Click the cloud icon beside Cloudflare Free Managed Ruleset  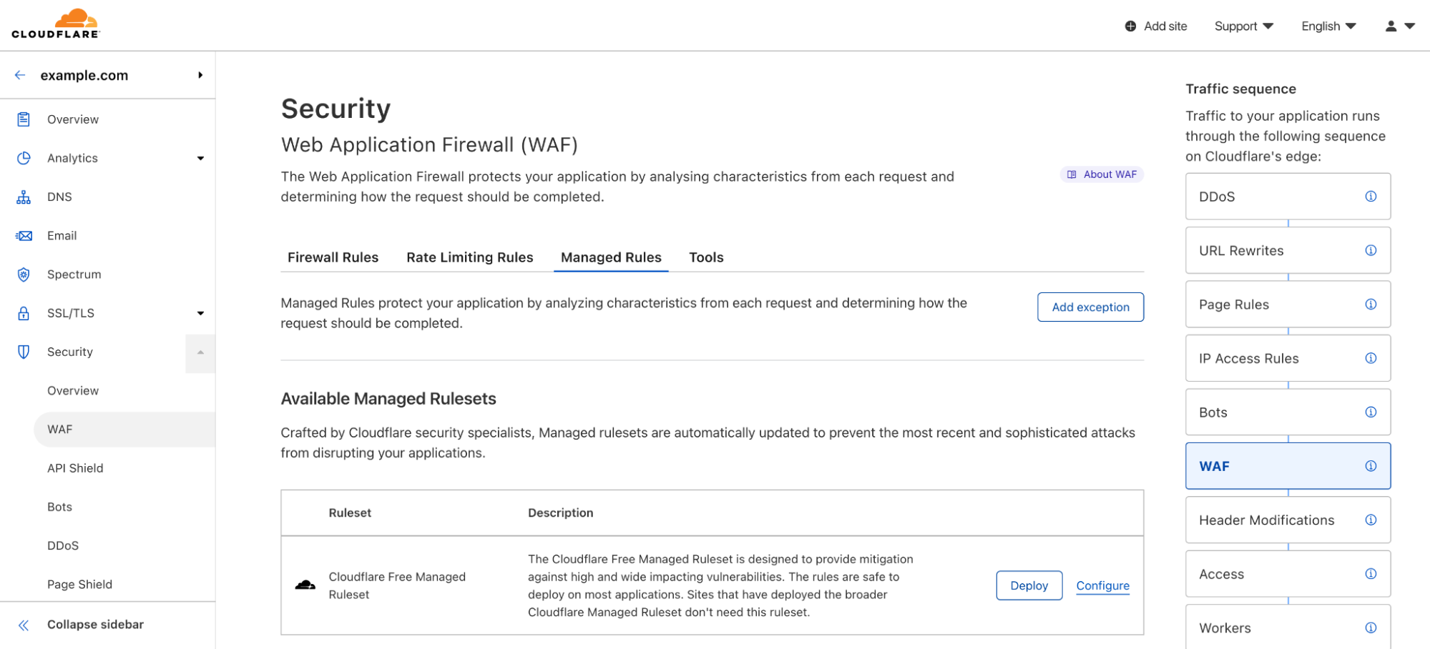pyautogui.click(x=305, y=585)
